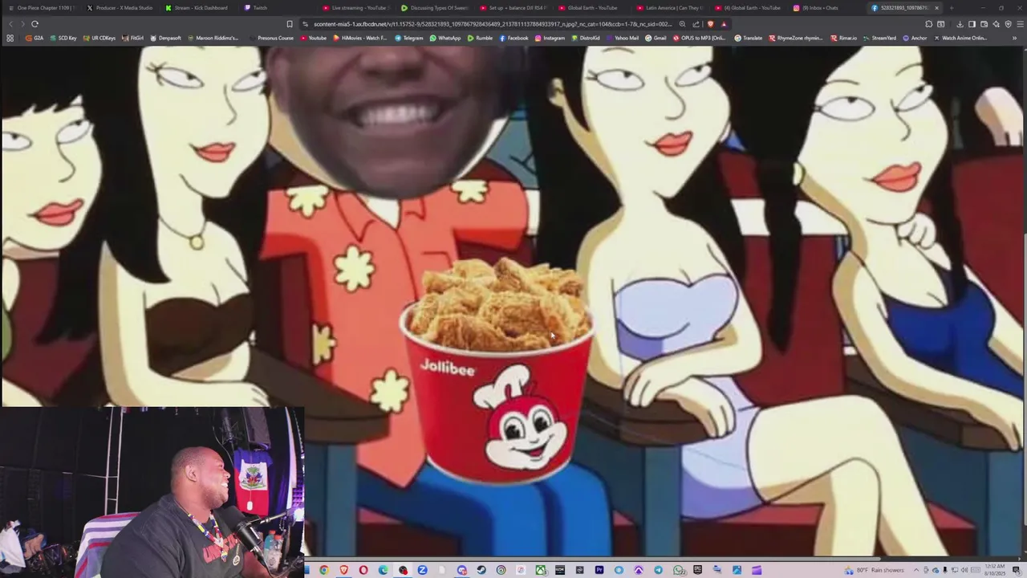
Task: Open the Telegram bookmark
Action: coord(408,38)
